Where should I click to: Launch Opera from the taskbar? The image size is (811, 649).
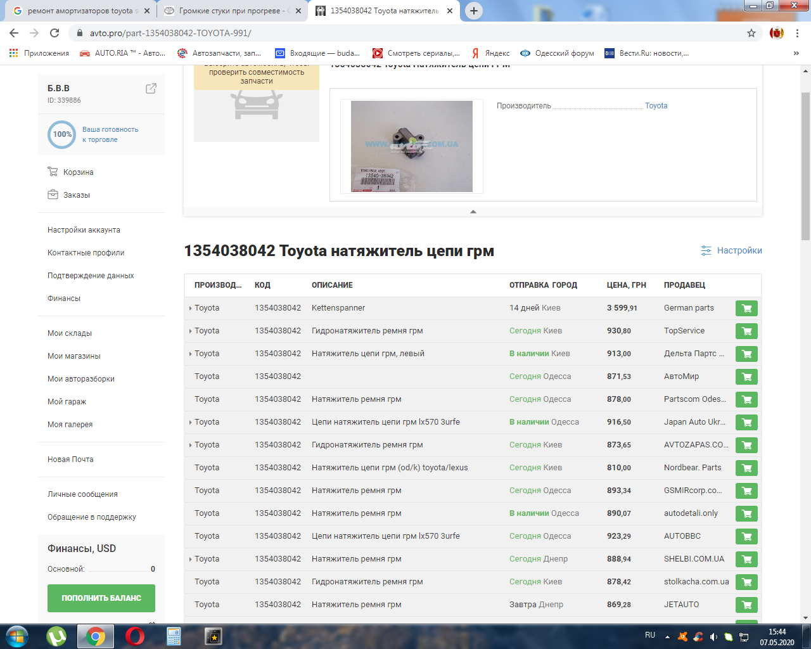coord(134,636)
